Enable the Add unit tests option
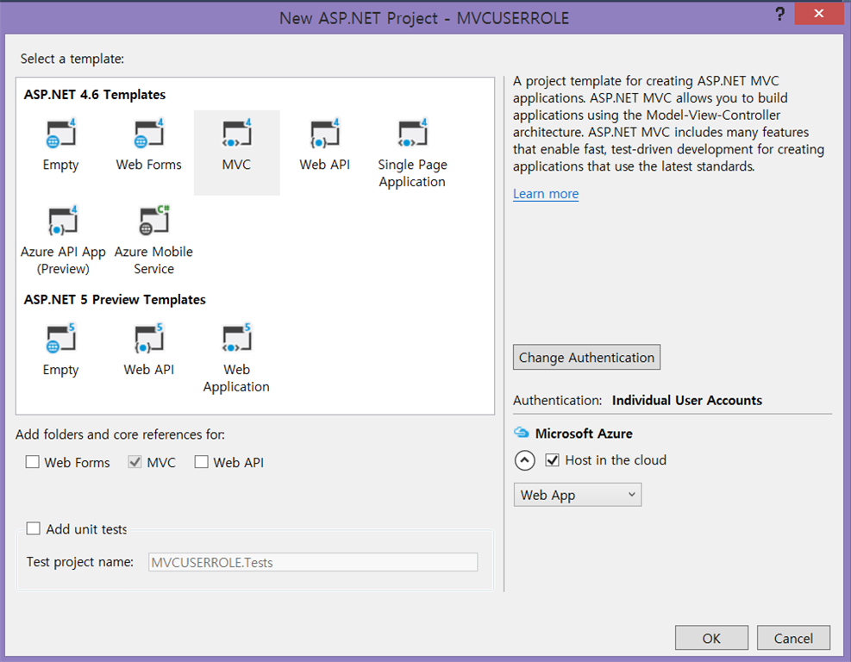The width and height of the screenshot is (851, 662). pyautogui.click(x=34, y=528)
